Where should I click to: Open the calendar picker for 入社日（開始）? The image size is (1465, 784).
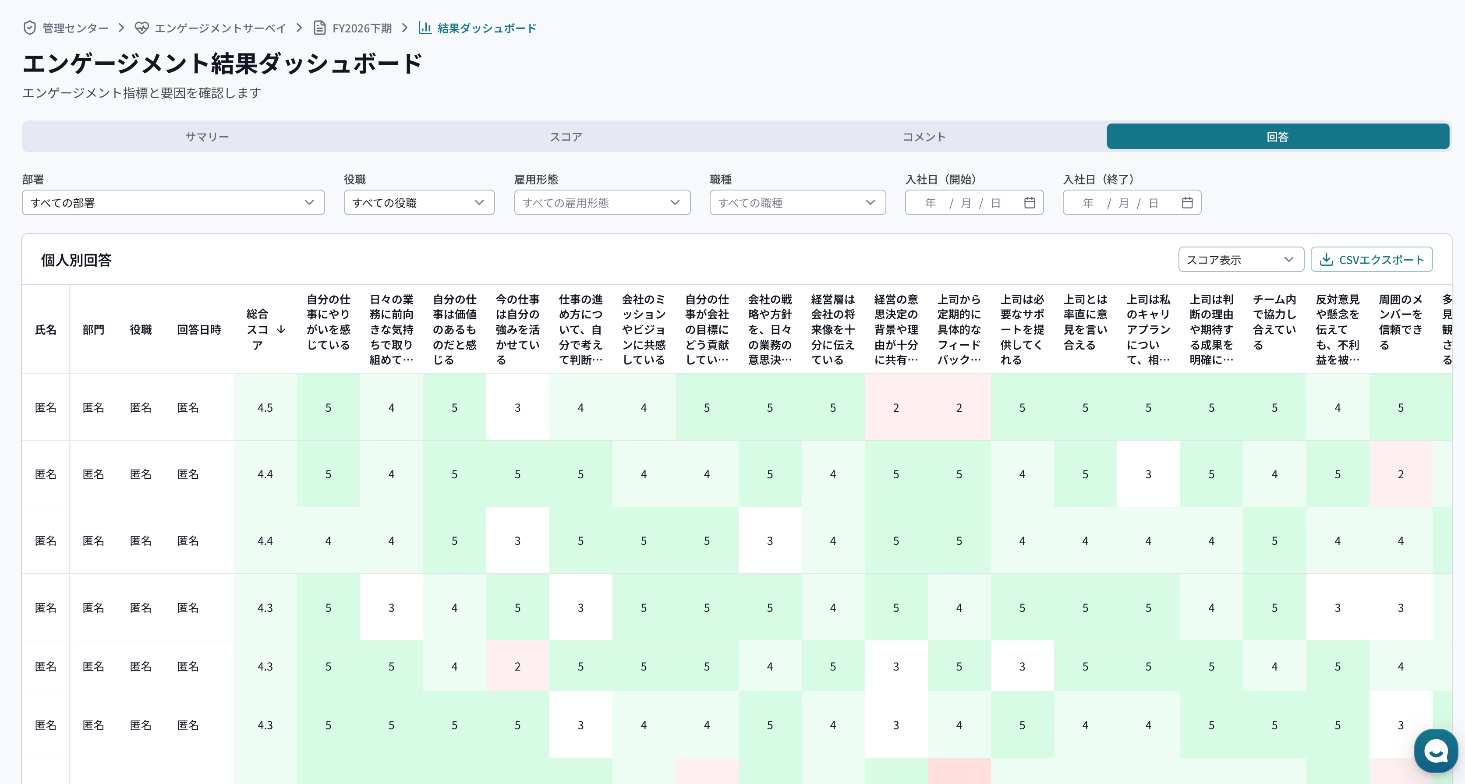click(x=1030, y=202)
